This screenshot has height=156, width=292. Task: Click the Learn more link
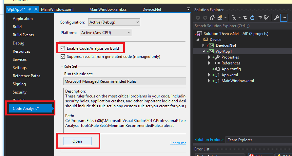[x=178, y=143]
